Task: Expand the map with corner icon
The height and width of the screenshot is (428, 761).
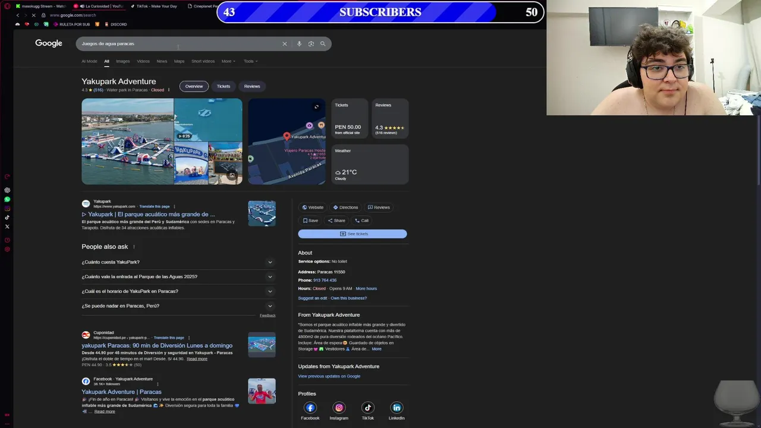Action: tap(316, 107)
